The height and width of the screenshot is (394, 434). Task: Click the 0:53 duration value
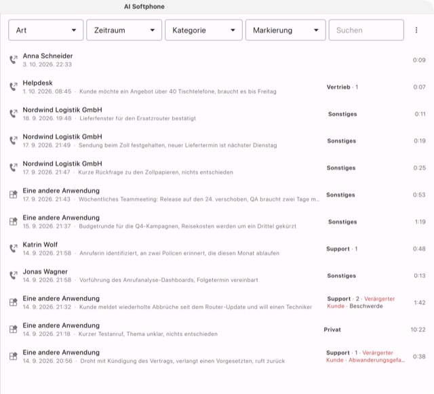(x=419, y=195)
